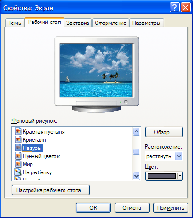Select the На рыбалку wallpaper name
Image resolution: width=193 pixels, height=218 pixels.
(37, 172)
